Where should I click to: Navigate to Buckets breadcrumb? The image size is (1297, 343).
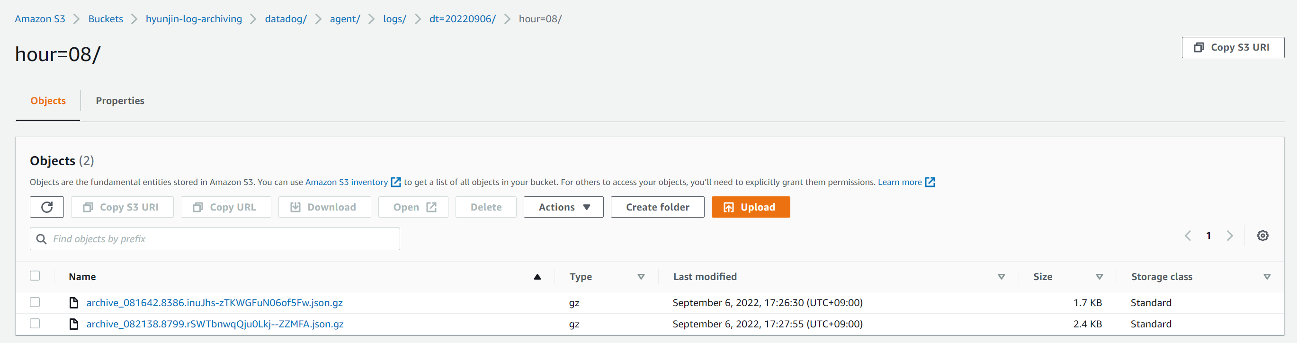coord(106,18)
